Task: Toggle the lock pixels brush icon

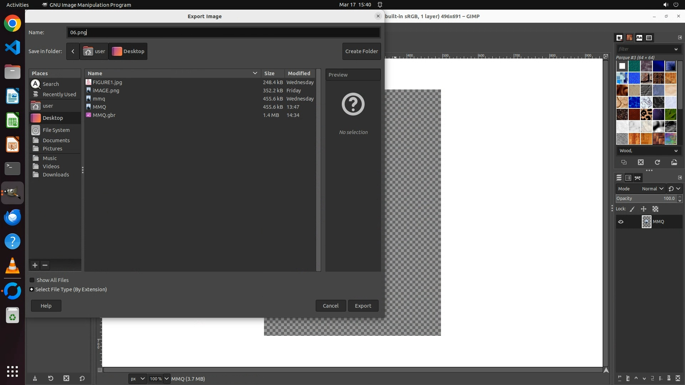Action: pyautogui.click(x=632, y=209)
